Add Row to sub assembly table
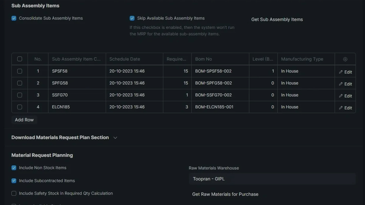365x205 pixels. pyautogui.click(x=24, y=120)
